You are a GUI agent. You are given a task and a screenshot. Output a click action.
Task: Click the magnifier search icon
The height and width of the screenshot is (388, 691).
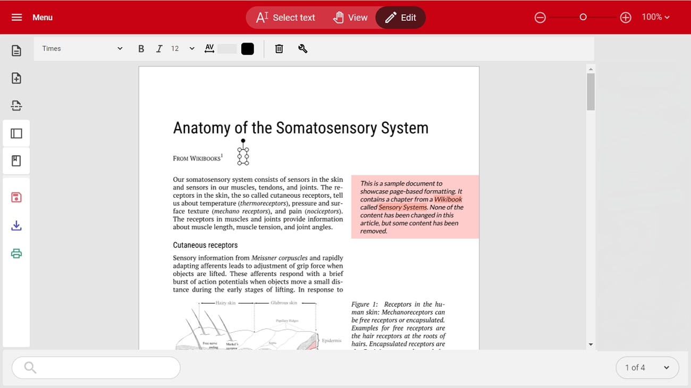[x=30, y=367]
